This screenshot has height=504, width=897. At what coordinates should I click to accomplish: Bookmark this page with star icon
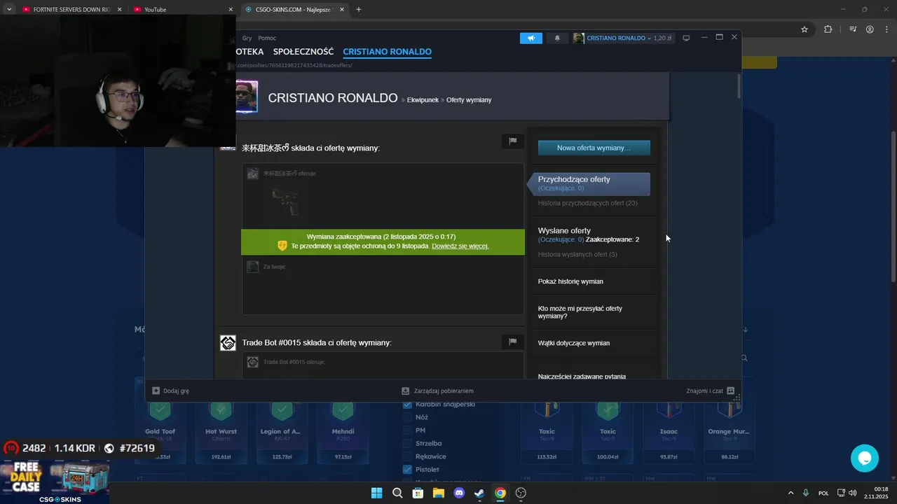point(804,29)
